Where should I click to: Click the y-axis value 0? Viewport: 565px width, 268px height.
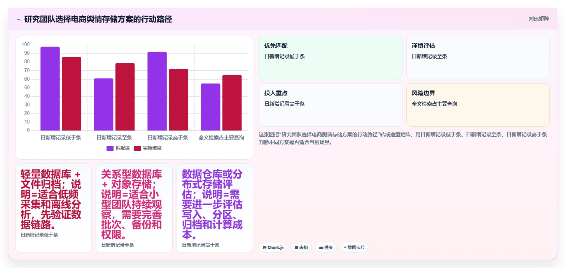pos(28,131)
